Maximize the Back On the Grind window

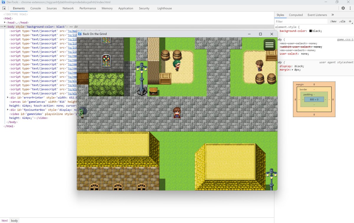coord(260,34)
